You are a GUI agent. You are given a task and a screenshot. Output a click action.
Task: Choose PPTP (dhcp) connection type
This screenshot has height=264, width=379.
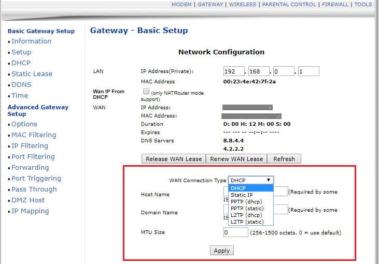click(x=250, y=201)
